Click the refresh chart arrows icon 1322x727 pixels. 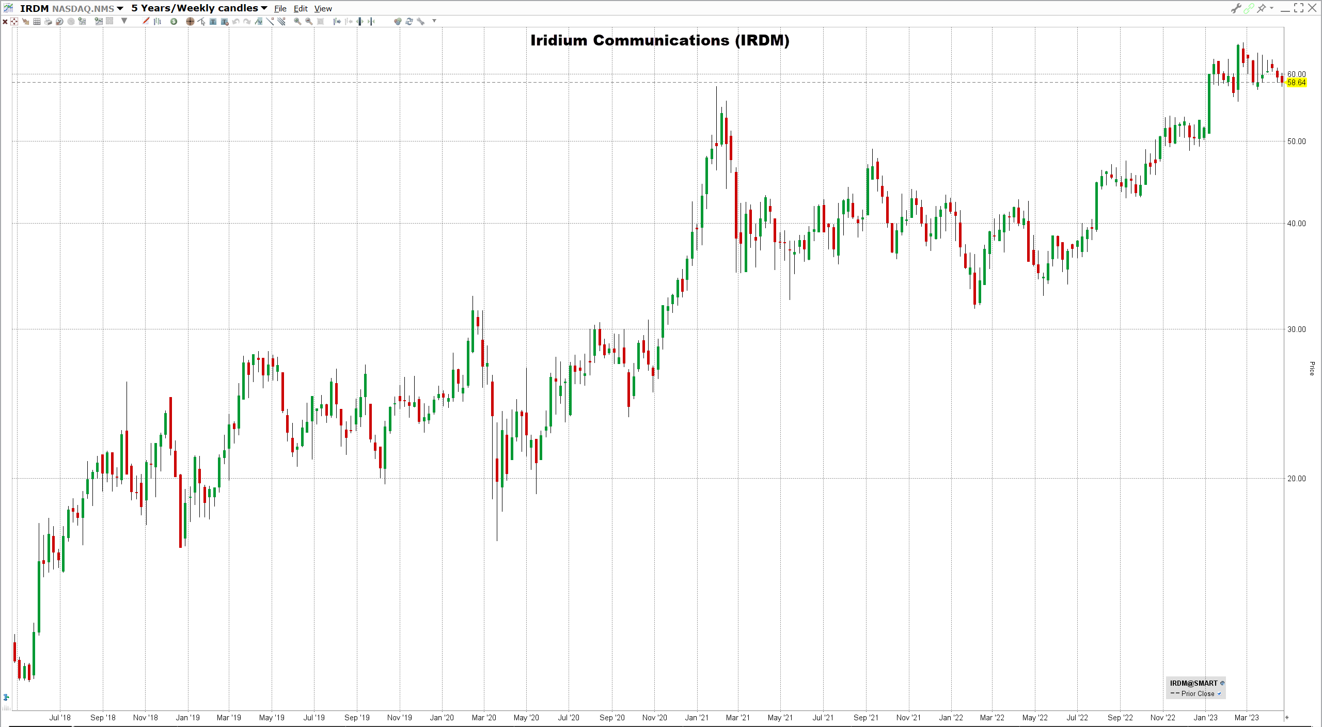pyautogui.click(x=409, y=21)
